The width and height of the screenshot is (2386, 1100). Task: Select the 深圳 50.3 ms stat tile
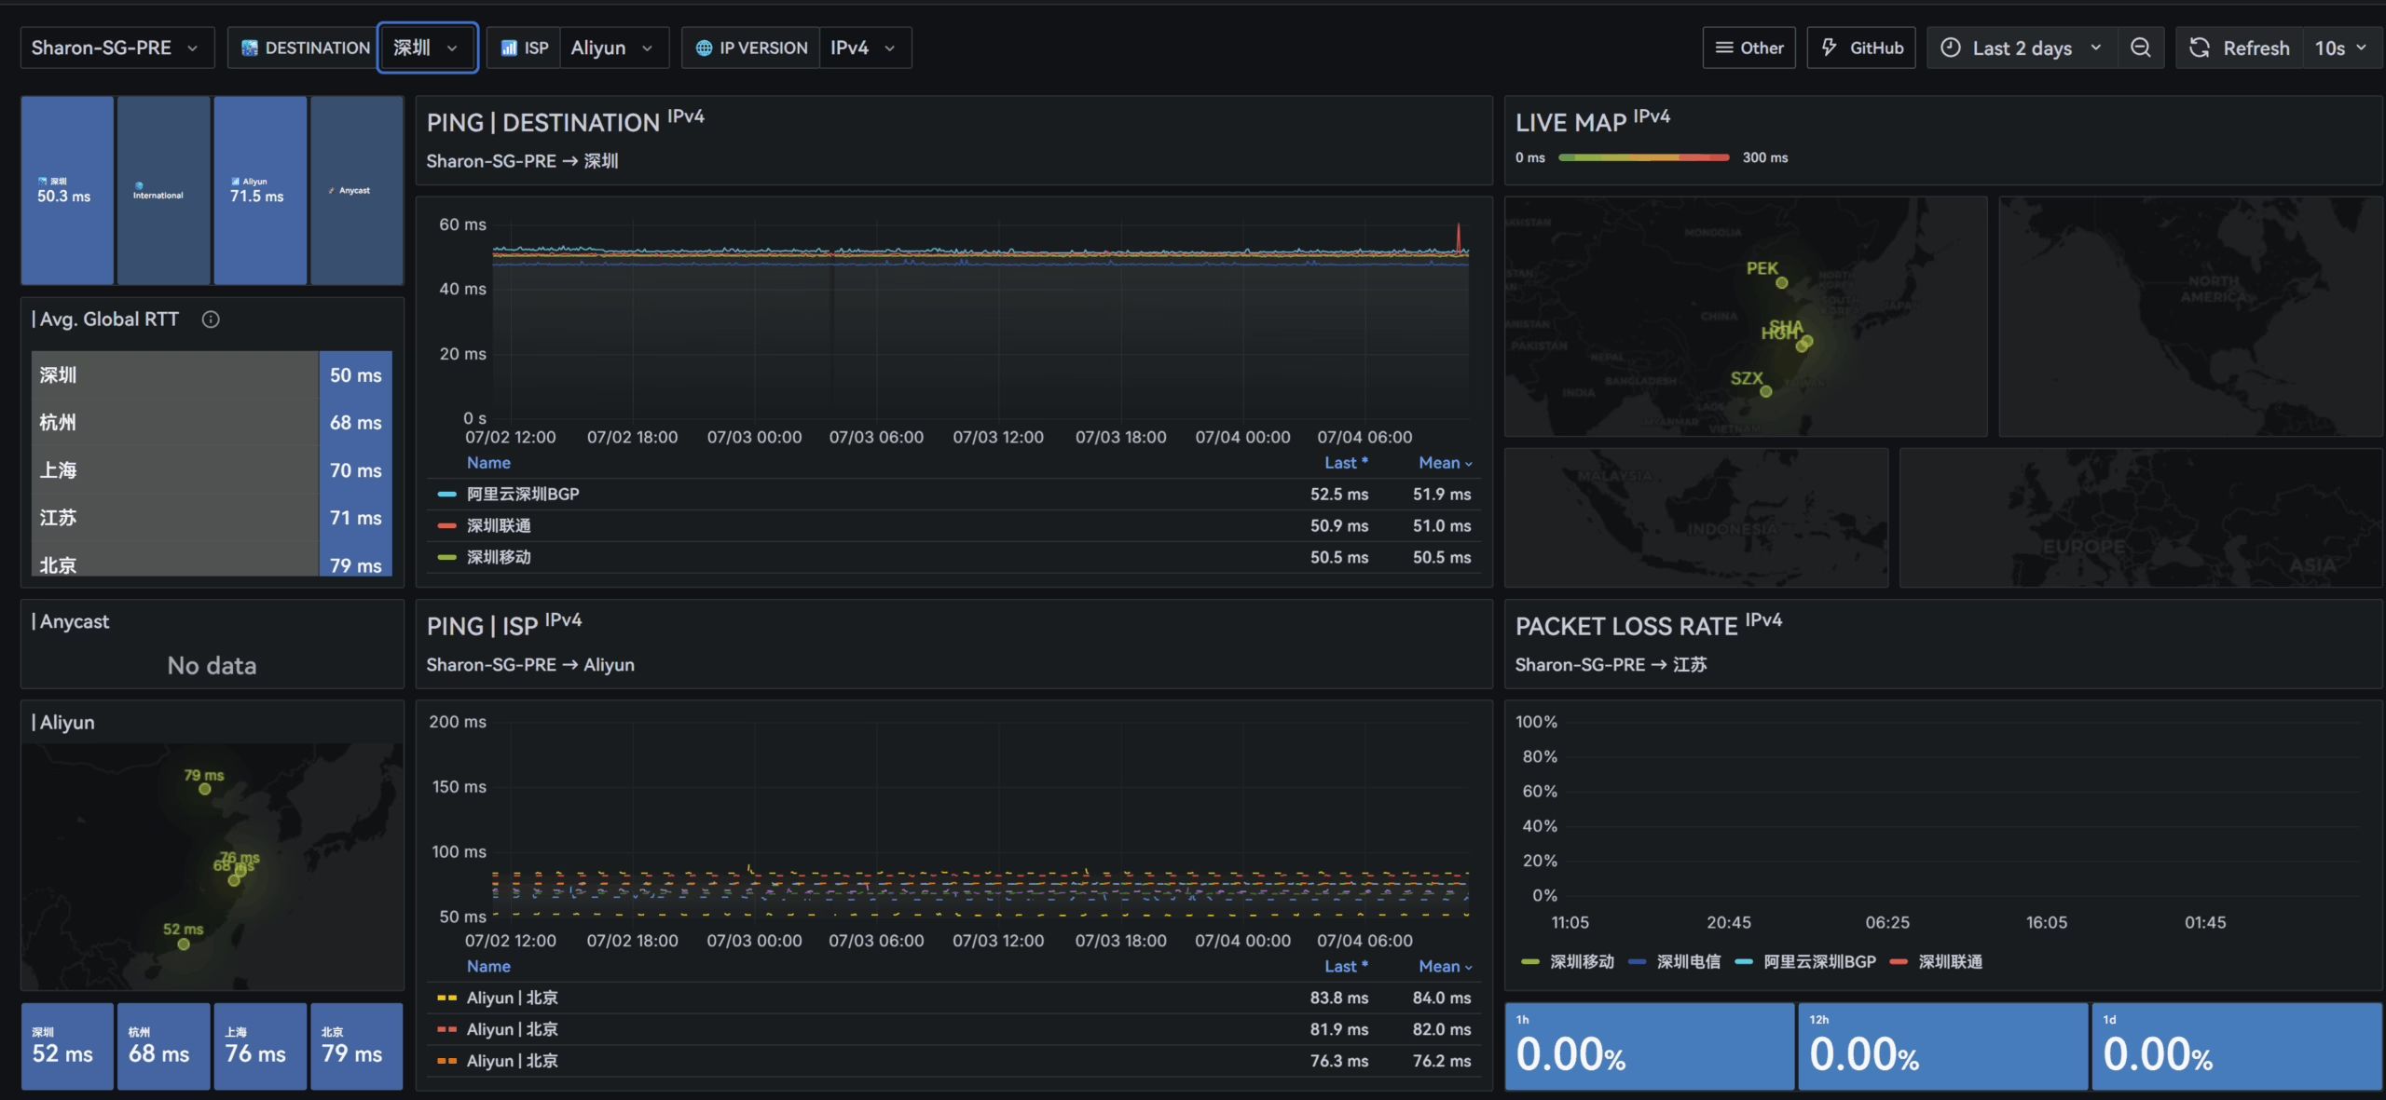(x=67, y=190)
